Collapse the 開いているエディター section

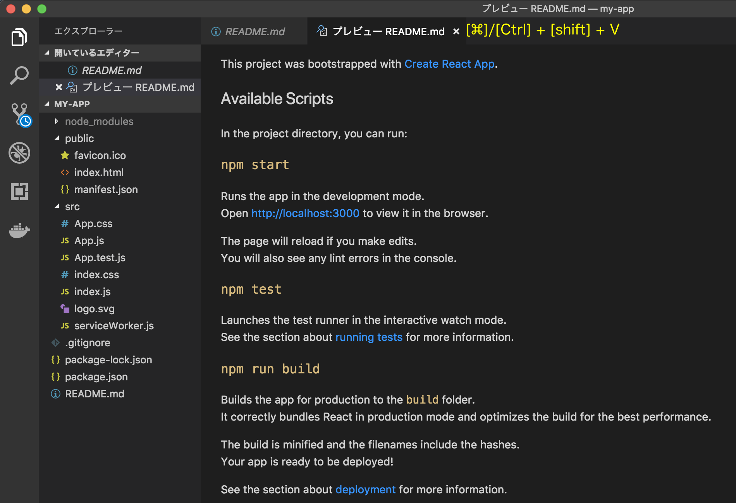(x=47, y=53)
